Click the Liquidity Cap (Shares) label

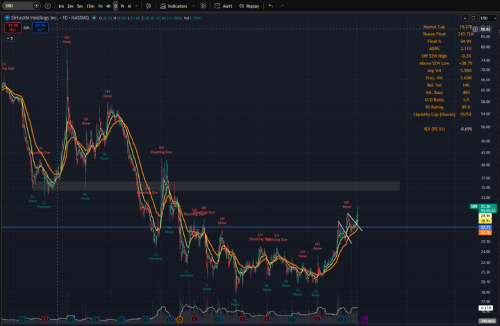(x=434, y=114)
